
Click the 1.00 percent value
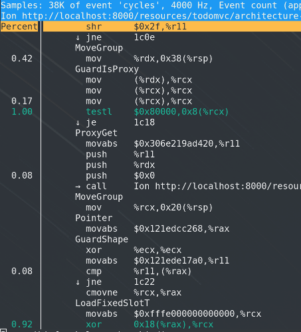pyautogui.click(x=22, y=112)
